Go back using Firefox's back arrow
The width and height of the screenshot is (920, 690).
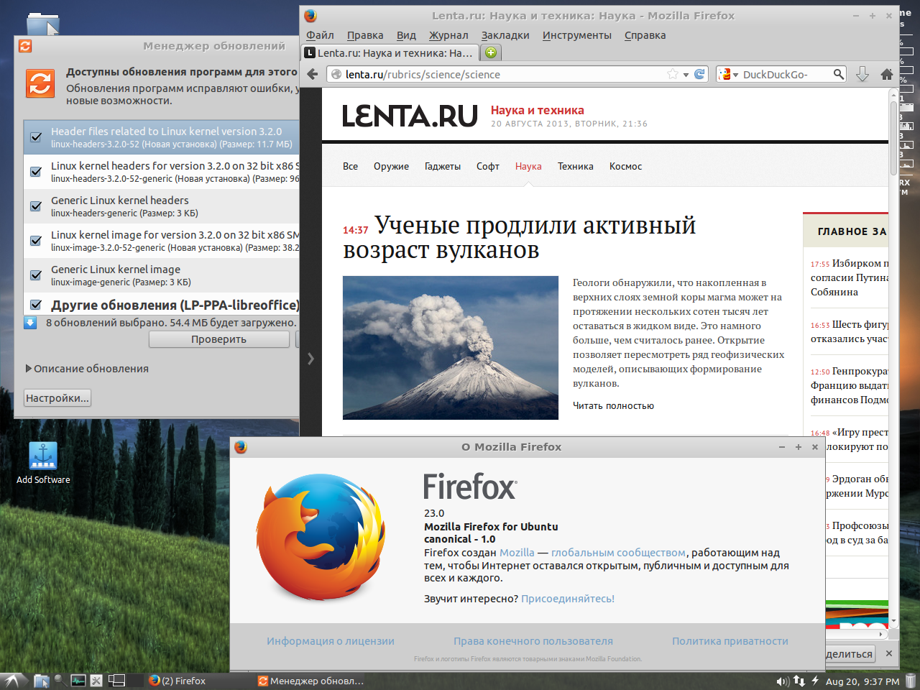click(x=312, y=74)
